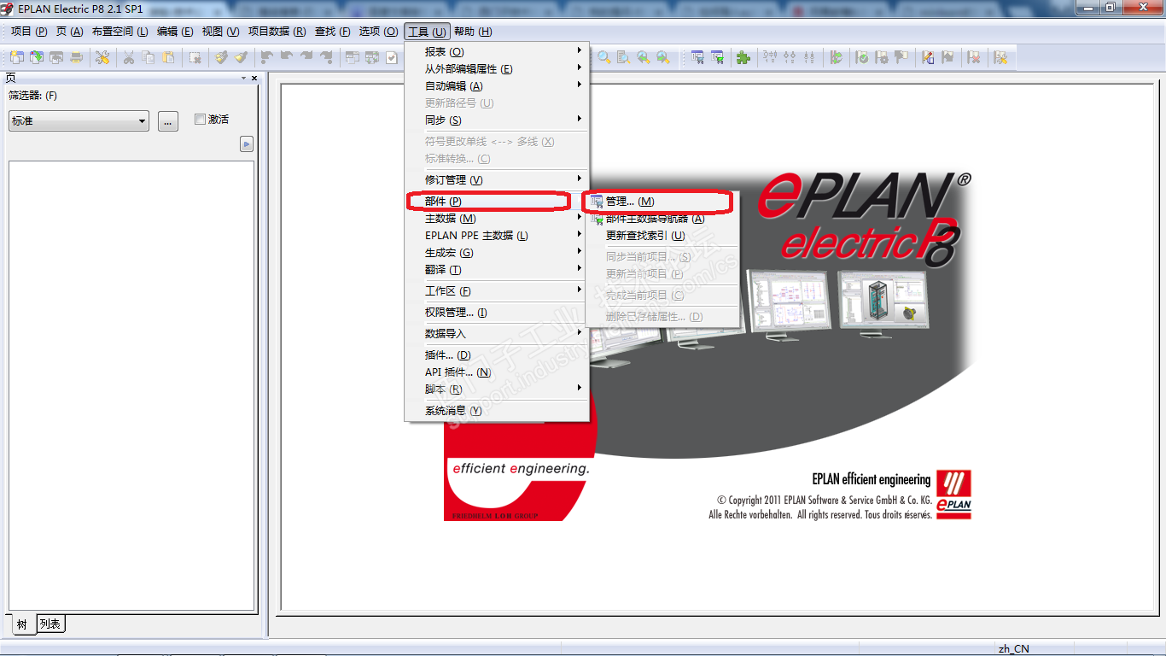Open the 页 panel options arrow
The image size is (1166, 656).
tap(243, 78)
